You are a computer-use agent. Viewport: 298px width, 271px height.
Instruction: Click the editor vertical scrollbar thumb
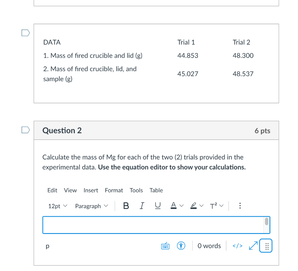(x=267, y=221)
